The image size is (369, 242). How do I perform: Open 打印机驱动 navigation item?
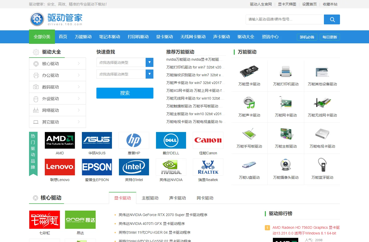(x=138, y=37)
